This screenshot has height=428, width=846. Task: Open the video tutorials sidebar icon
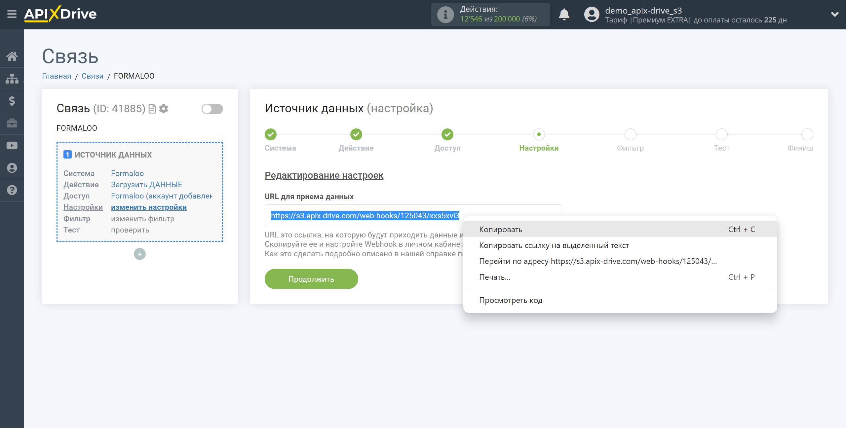[12, 146]
